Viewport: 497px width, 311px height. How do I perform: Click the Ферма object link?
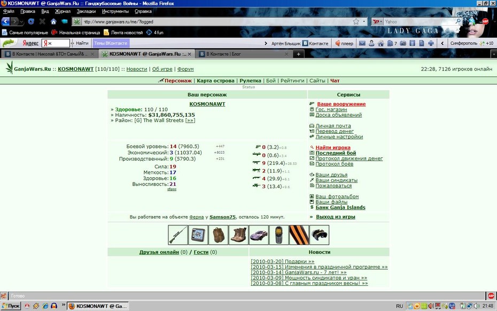pos(197,217)
